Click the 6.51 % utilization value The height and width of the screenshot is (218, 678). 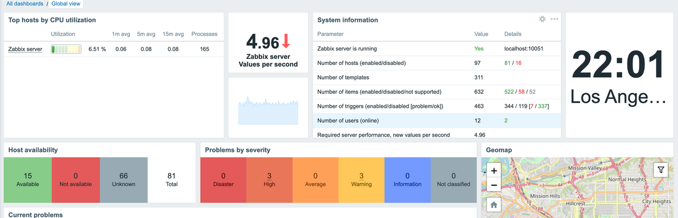click(97, 49)
